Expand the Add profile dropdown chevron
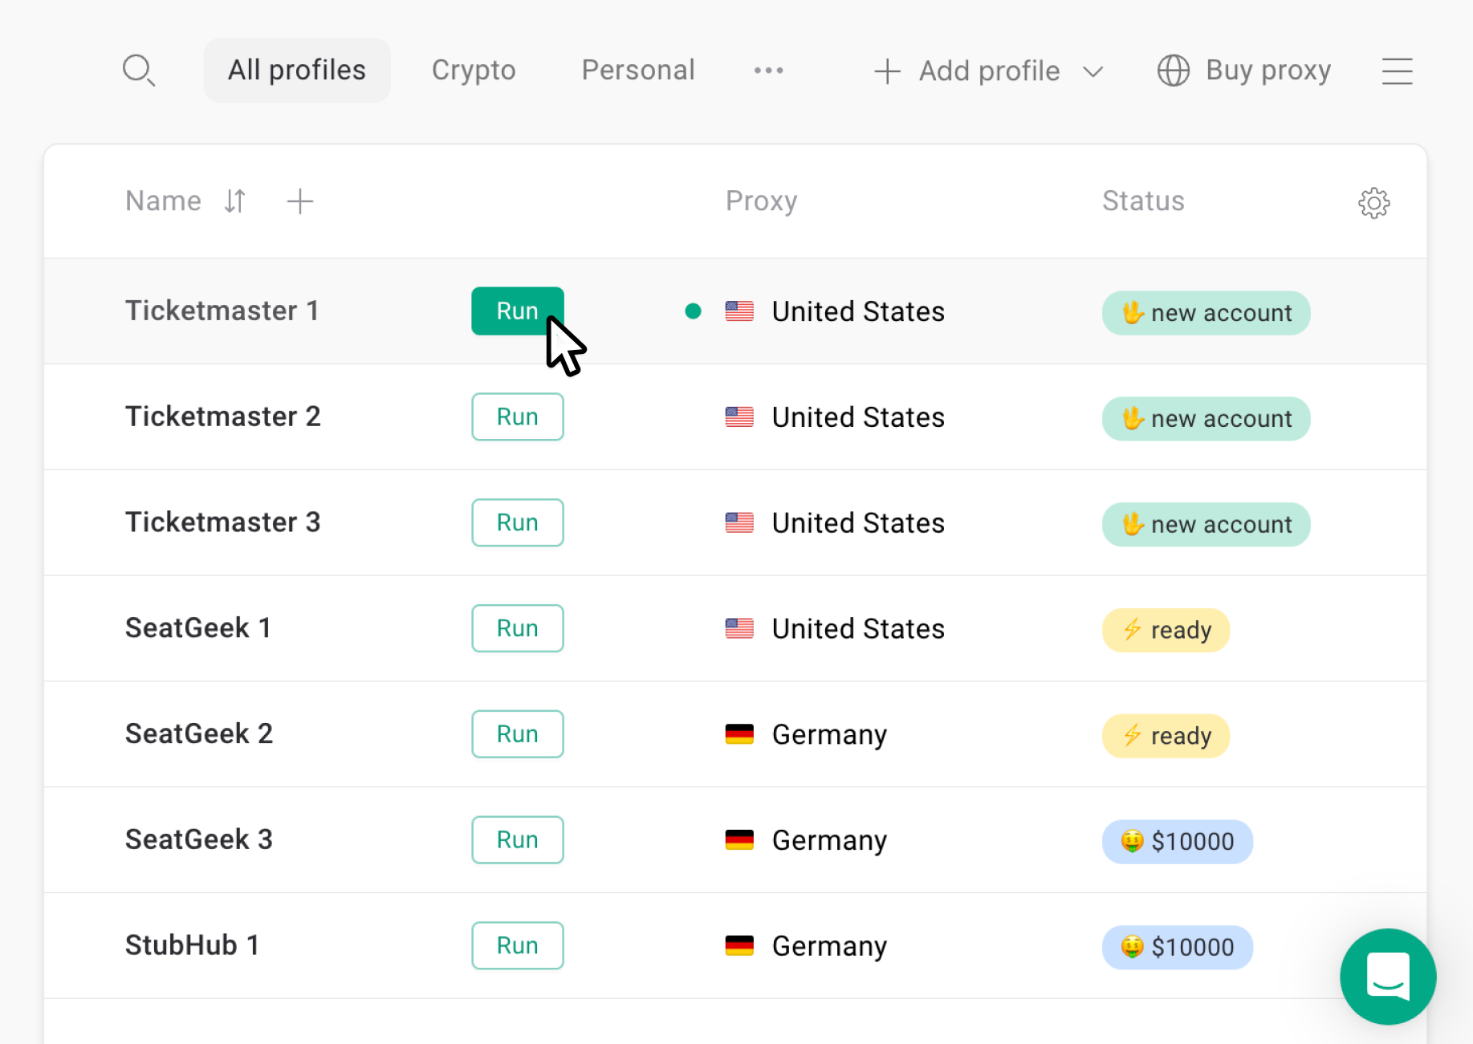The image size is (1473, 1044). tap(1093, 71)
